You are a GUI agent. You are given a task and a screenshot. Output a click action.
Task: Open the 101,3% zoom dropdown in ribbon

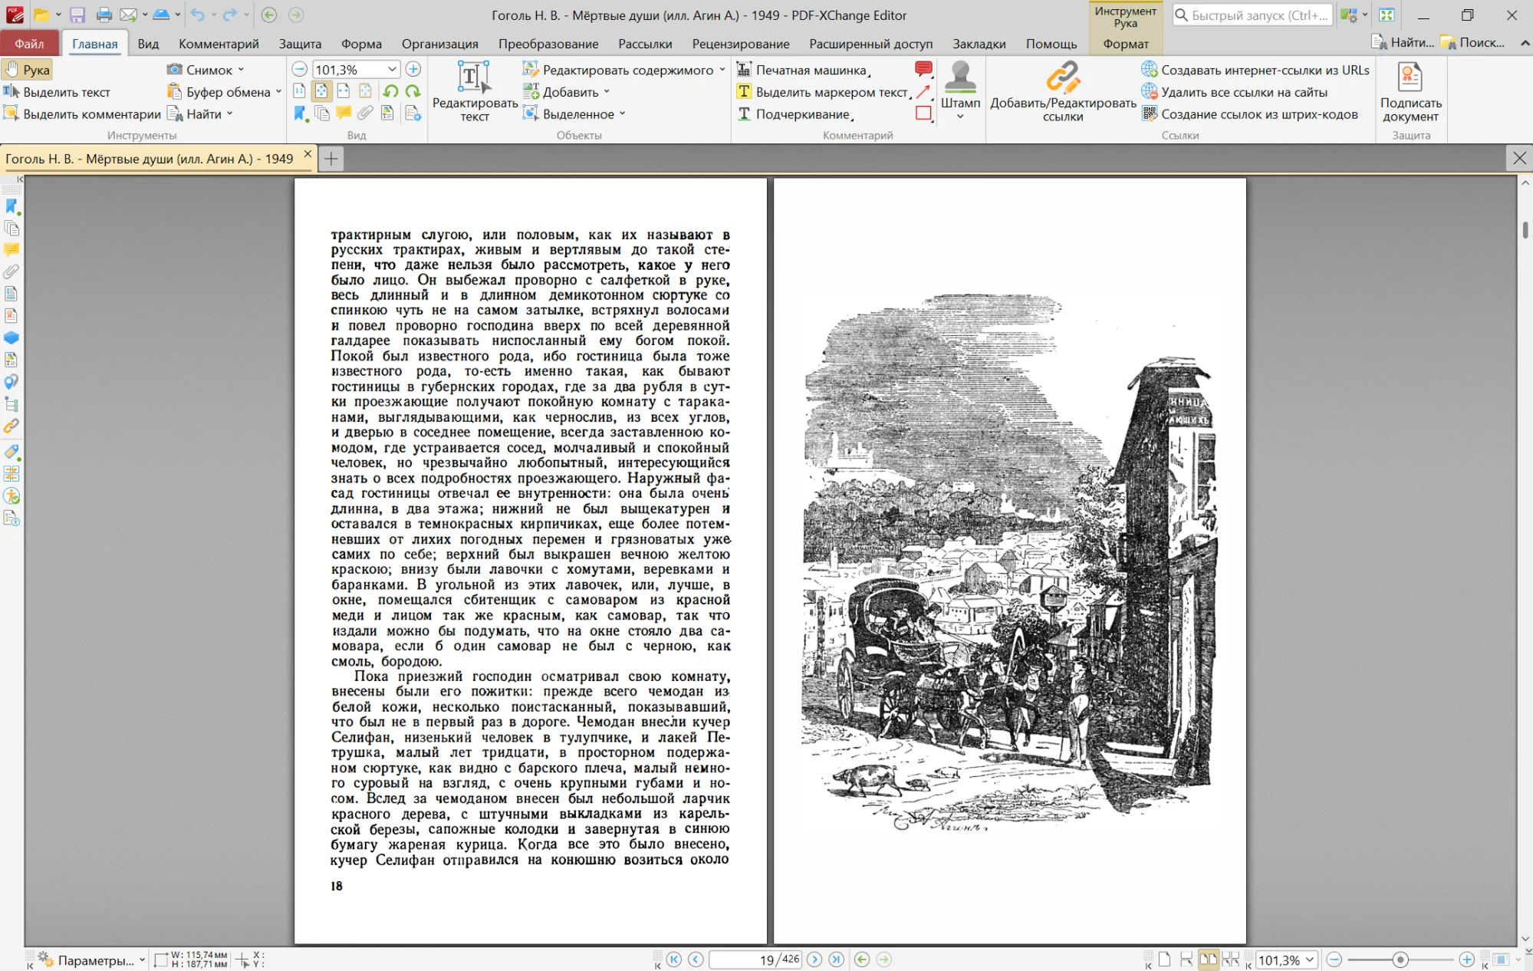pos(392,70)
